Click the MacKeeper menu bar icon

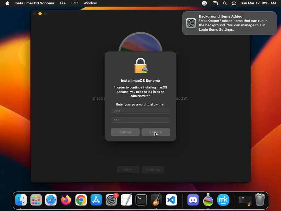point(204,3)
